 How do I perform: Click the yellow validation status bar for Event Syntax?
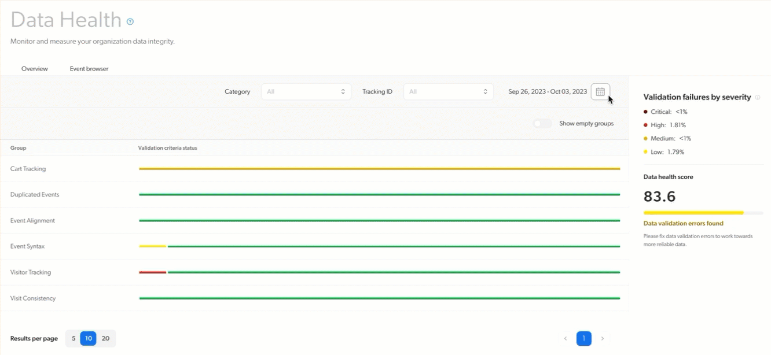pos(152,246)
